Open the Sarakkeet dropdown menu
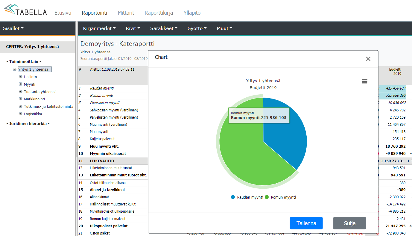 click(164, 28)
